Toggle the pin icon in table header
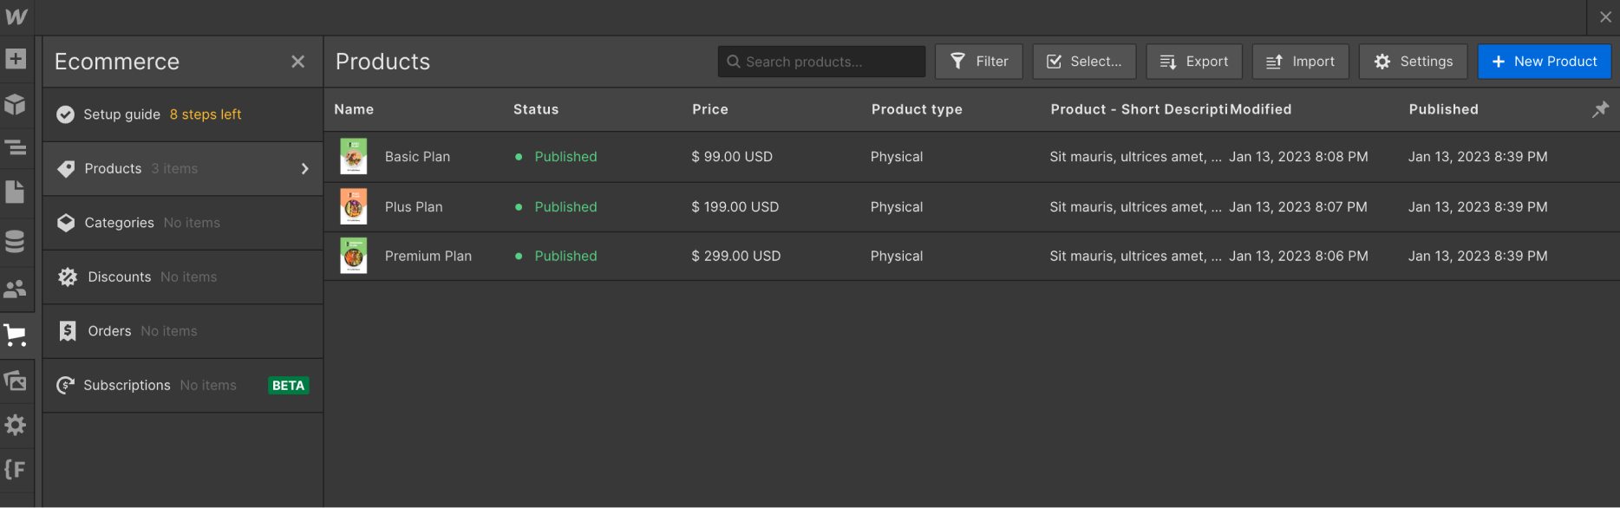The width and height of the screenshot is (1620, 508). (x=1600, y=109)
